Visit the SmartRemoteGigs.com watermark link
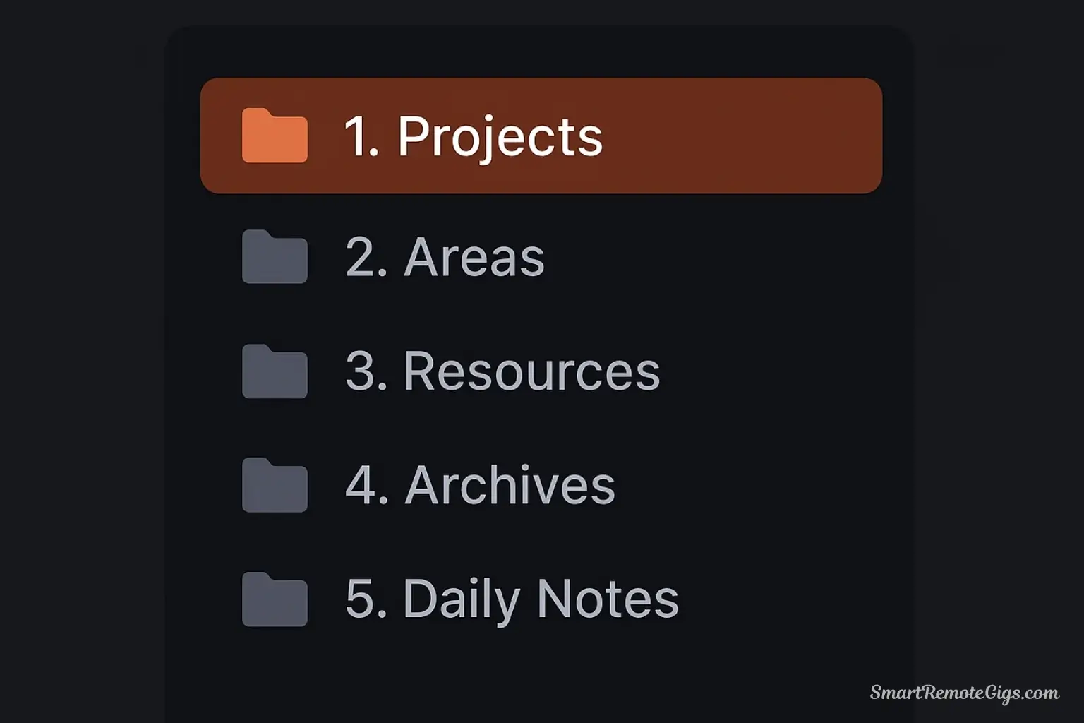The height and width of the screenshot is (723, 1084). 964,693
